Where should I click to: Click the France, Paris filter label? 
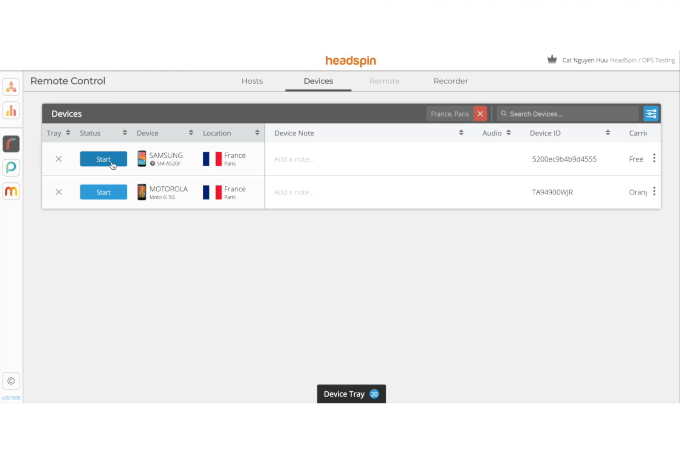pos(450,114)
